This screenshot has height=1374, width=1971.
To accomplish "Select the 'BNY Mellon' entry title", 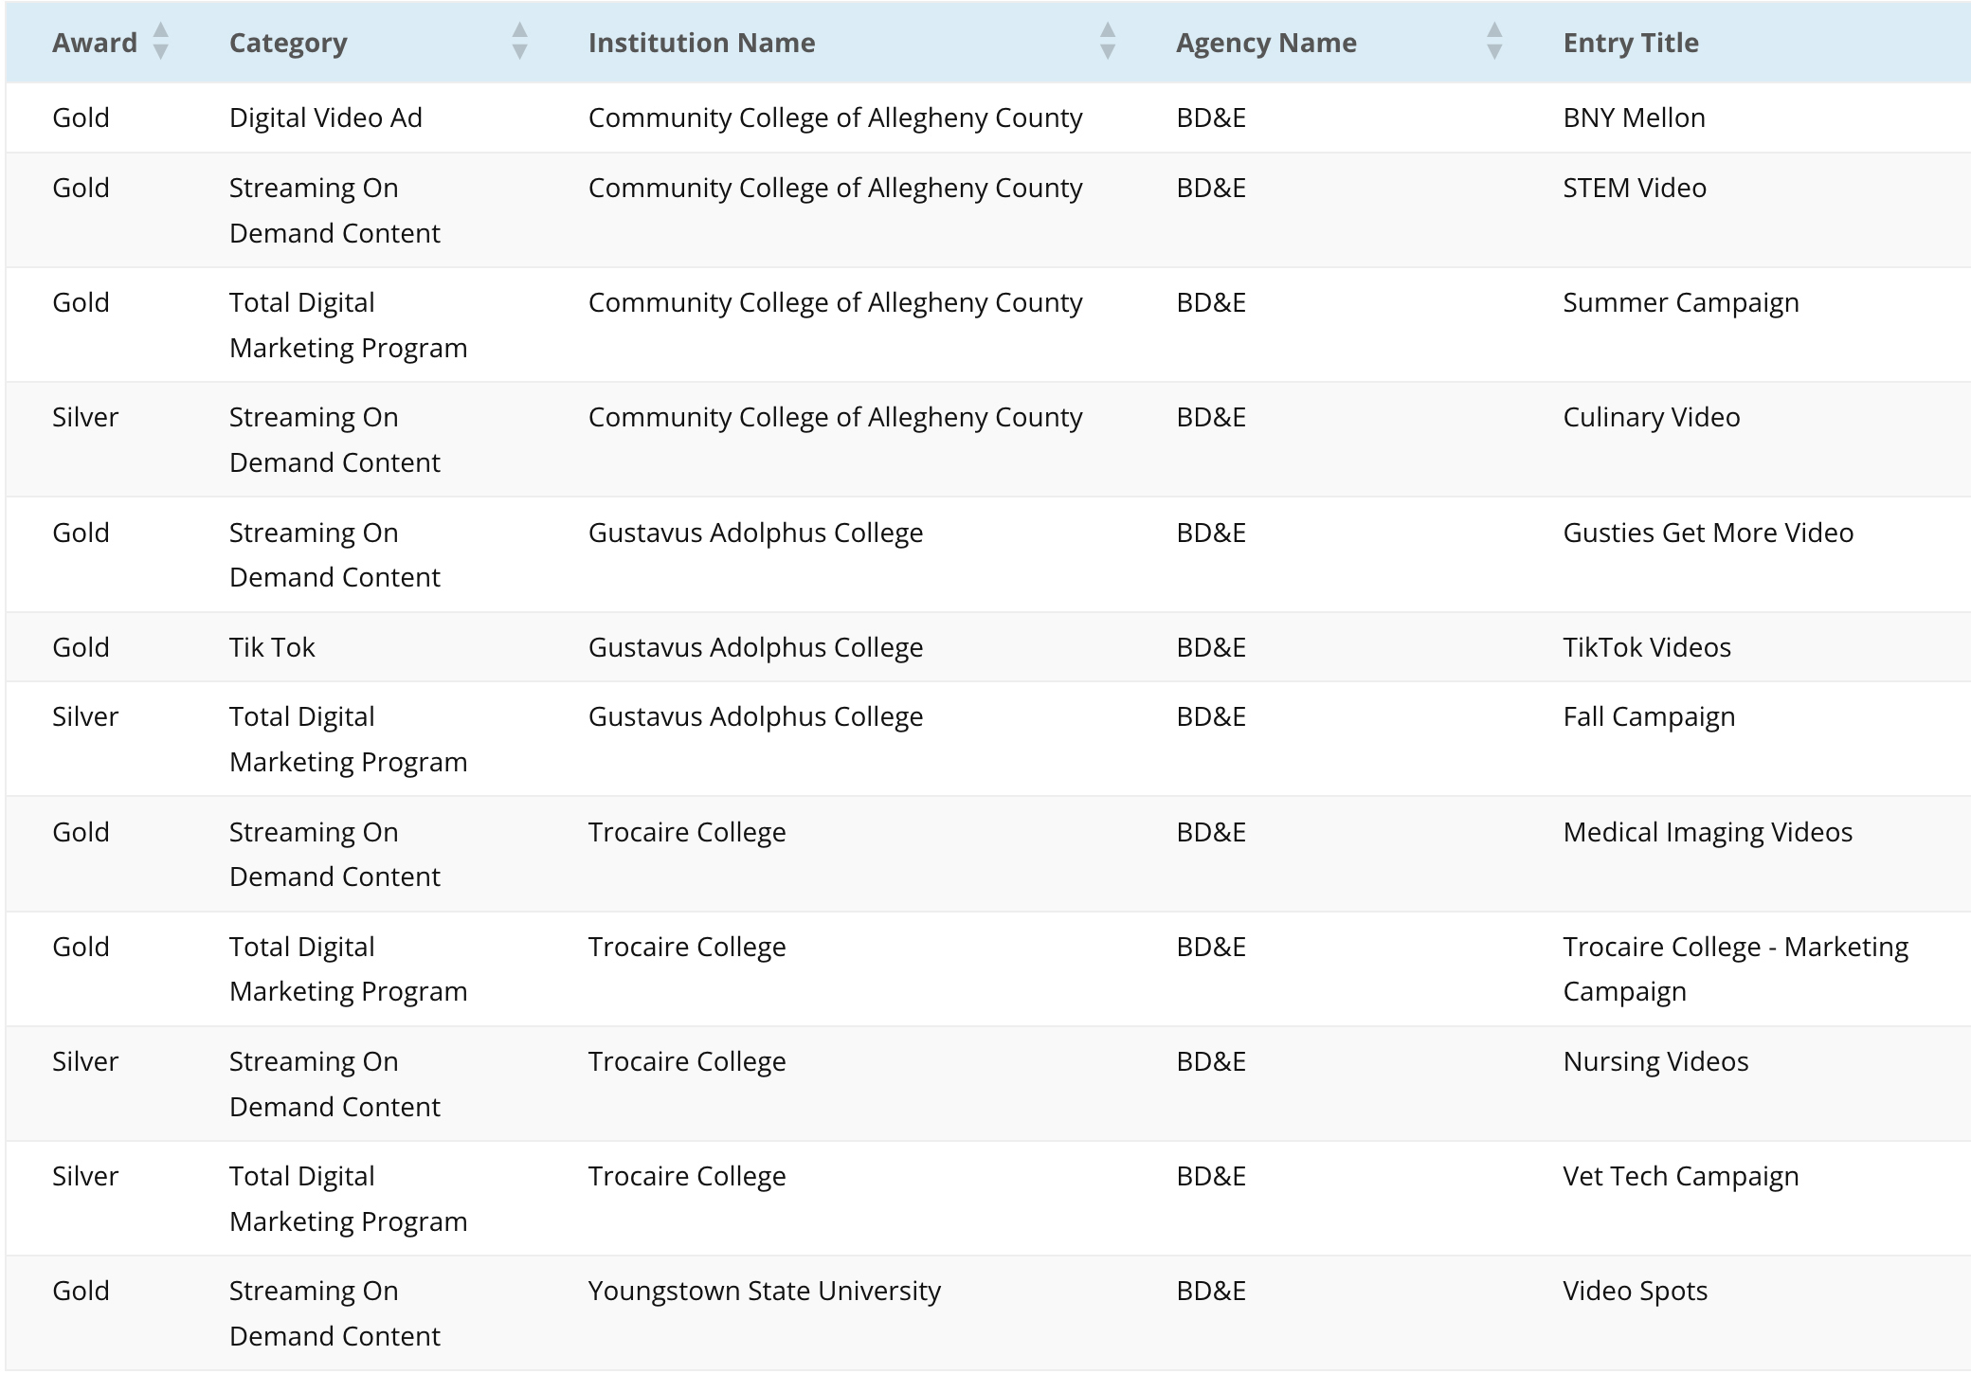I will [1634, 118].
